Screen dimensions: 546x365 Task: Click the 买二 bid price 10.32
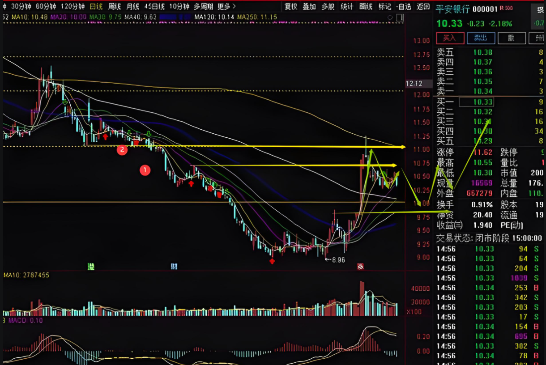483,112
